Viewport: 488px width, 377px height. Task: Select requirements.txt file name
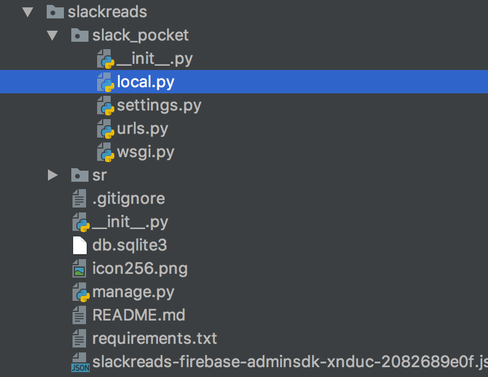(155, 338)
